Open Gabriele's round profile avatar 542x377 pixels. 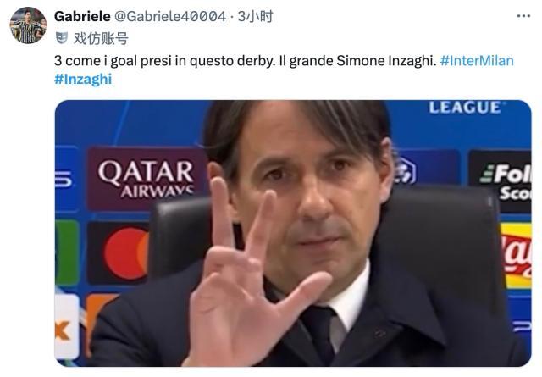(28, 25)
